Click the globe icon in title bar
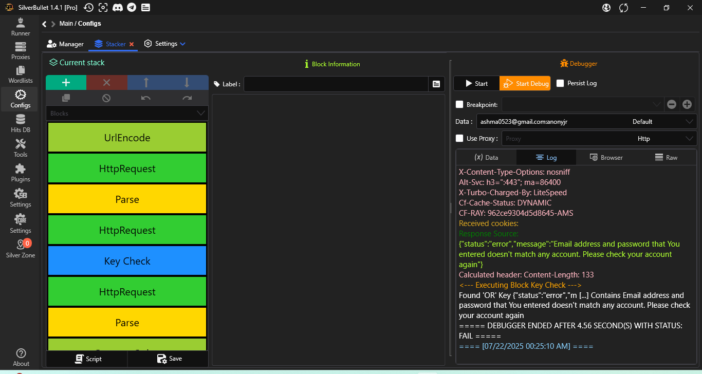The image size is (702, 374). click(x=606, y=7)
